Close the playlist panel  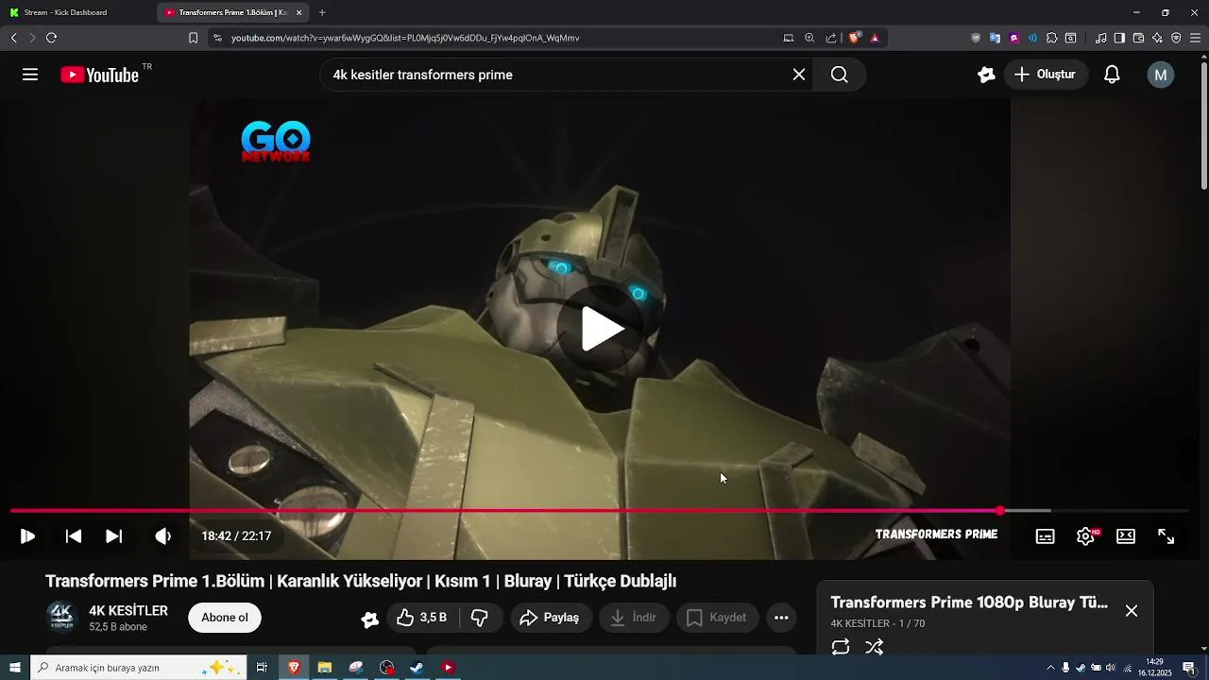1132,611
